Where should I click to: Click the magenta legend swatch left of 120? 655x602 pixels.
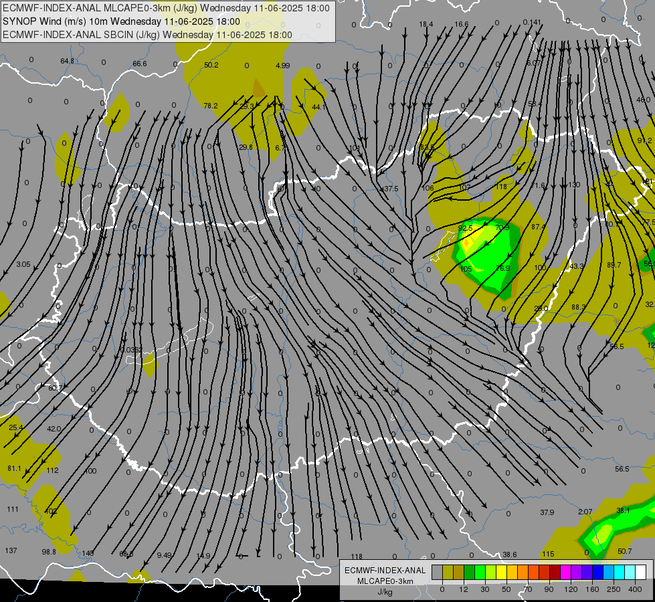point(565,572)
